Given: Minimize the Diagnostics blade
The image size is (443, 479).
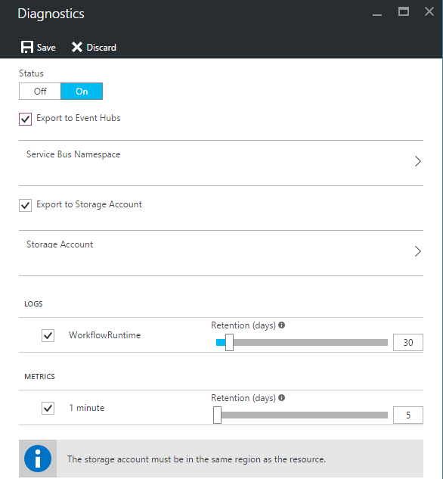Looking at the screenshot, I should pos(377,14).
